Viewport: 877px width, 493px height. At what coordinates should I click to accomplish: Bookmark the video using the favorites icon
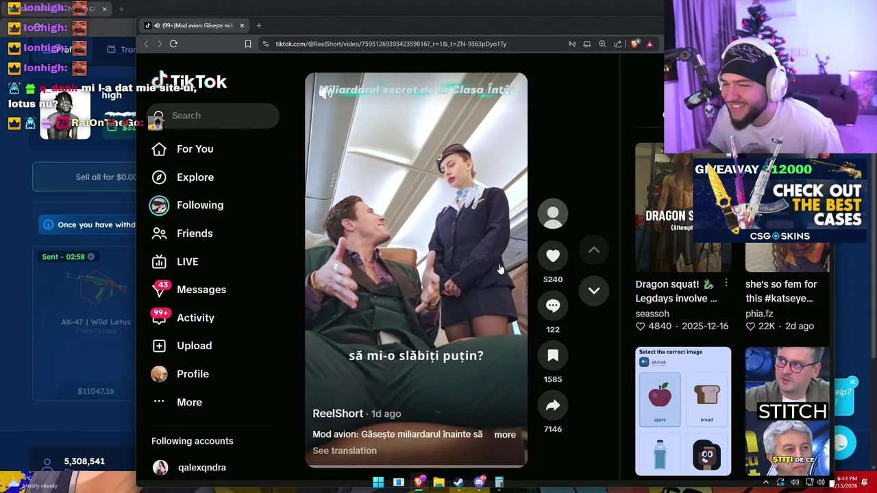tap(553, 355)
